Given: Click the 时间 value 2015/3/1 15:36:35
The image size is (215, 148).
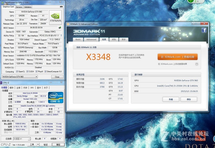Looking at the screenshot, I should (189, 91).
